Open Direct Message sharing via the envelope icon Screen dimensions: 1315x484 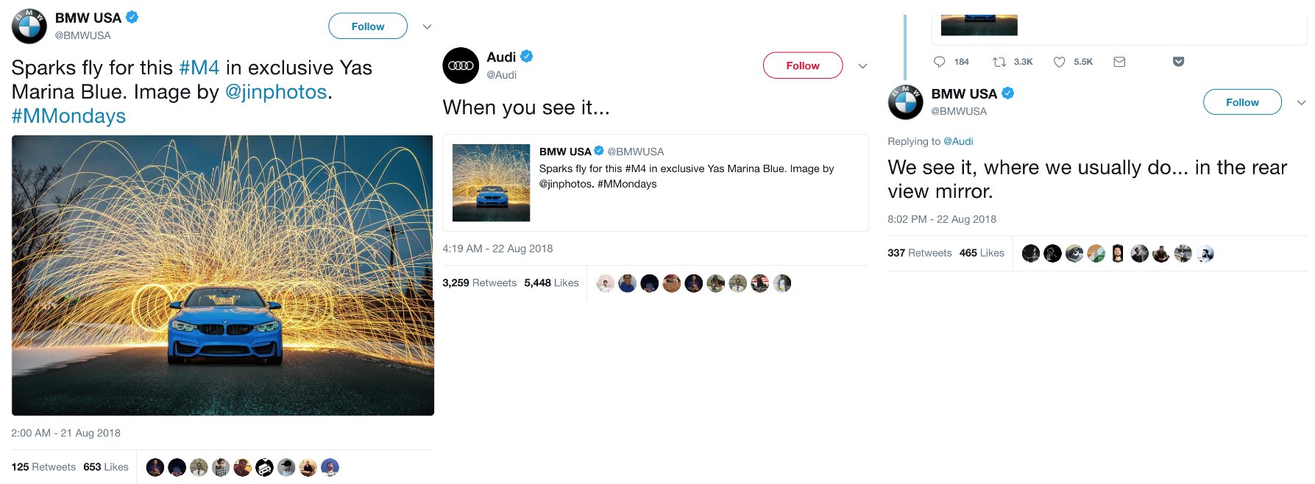point(1119,62)
